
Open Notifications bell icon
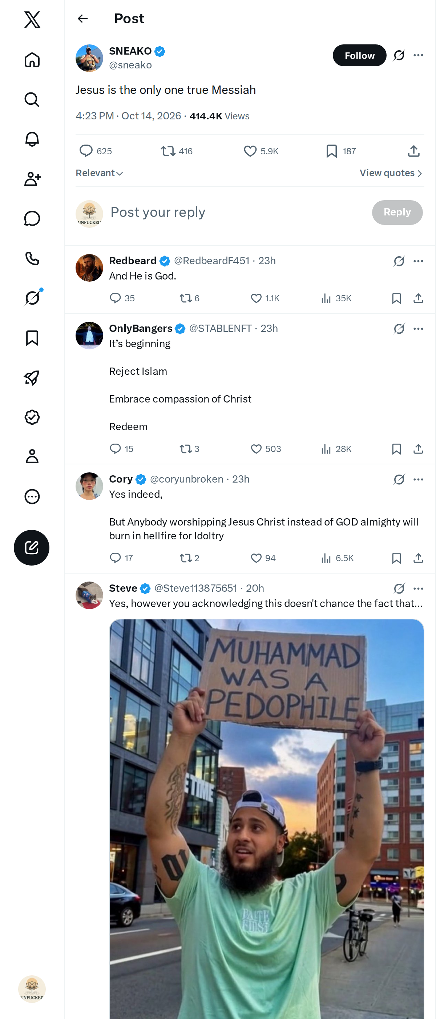click(32, 139)
